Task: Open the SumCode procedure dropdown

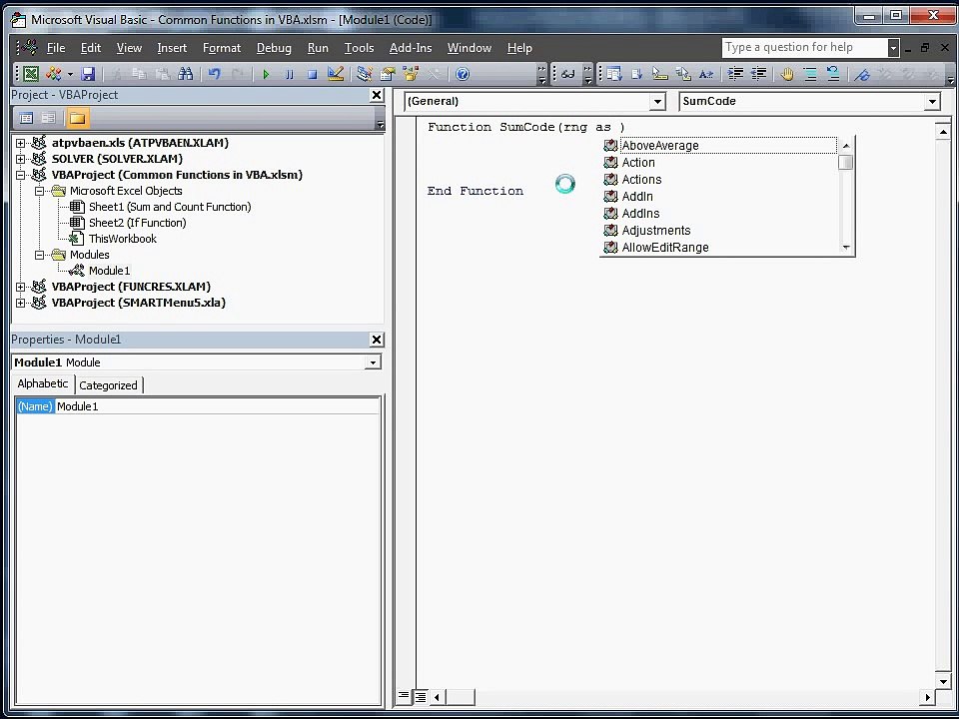Action: [932, 101]
